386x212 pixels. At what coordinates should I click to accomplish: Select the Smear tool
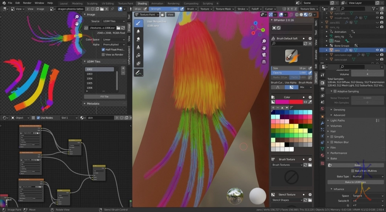pyautogui.click(x=139, y=39)
